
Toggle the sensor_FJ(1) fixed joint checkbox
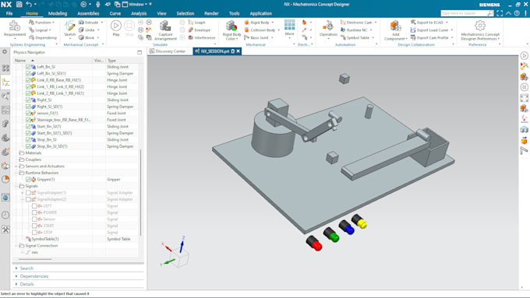pyautogui.click(x=28, y=113)
